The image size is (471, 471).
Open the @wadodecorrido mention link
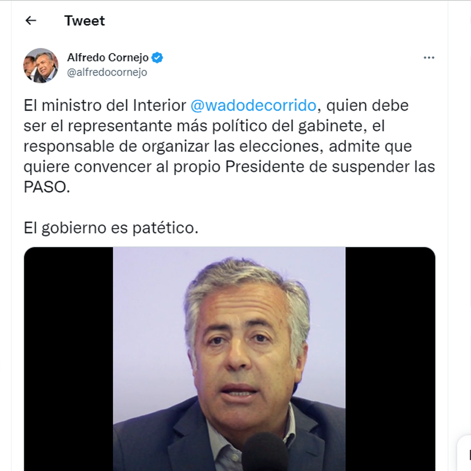[253, 105]
